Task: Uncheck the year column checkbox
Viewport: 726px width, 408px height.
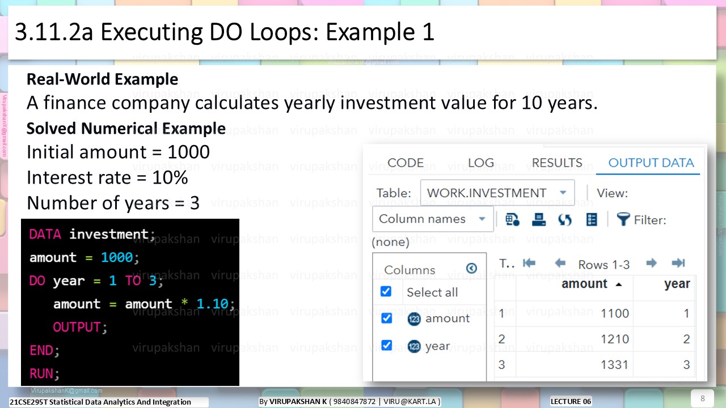Action: coord(386,345)
